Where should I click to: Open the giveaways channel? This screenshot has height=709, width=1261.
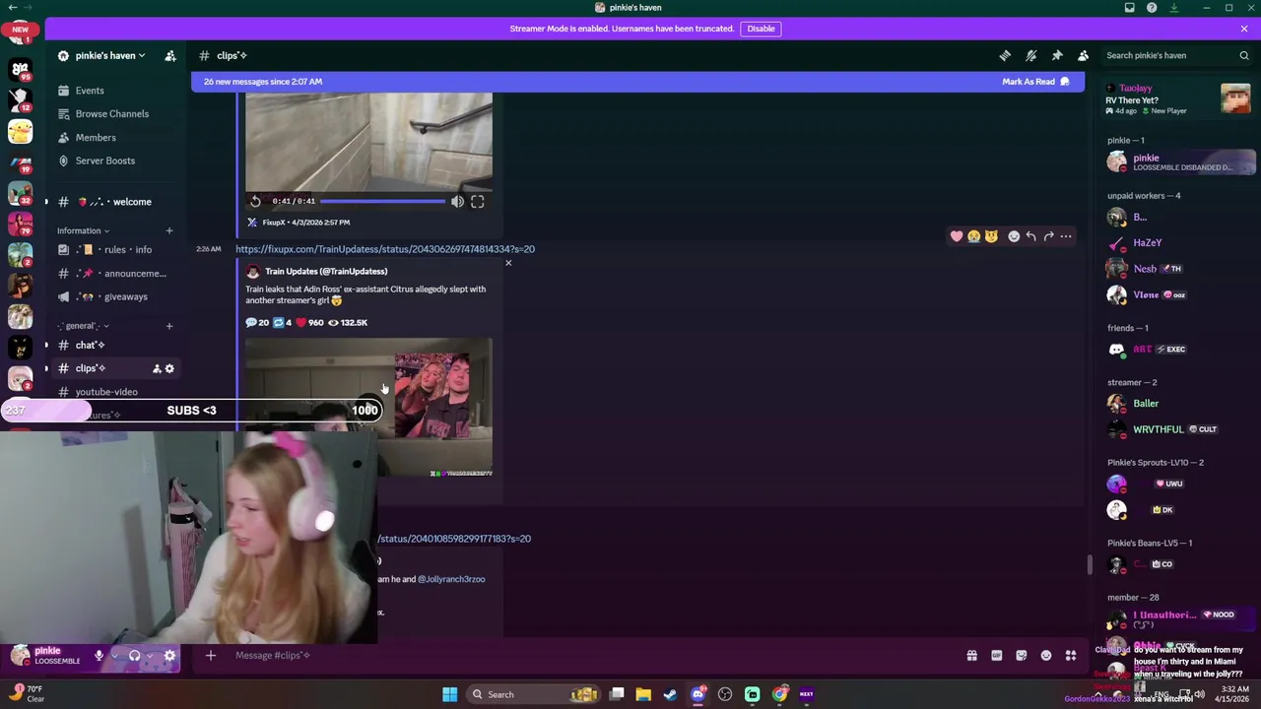coord(116,296)
